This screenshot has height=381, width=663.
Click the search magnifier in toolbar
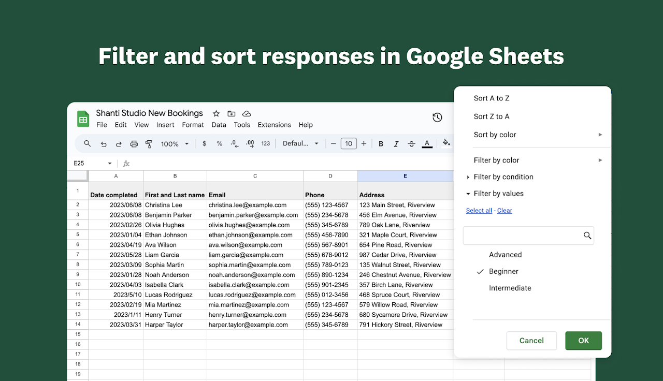[x=88, y=143]
